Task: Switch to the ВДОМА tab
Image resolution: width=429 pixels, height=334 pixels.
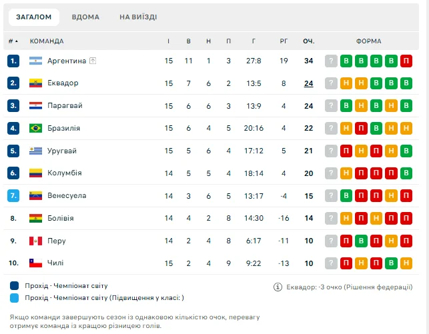Action: (85, 17)
